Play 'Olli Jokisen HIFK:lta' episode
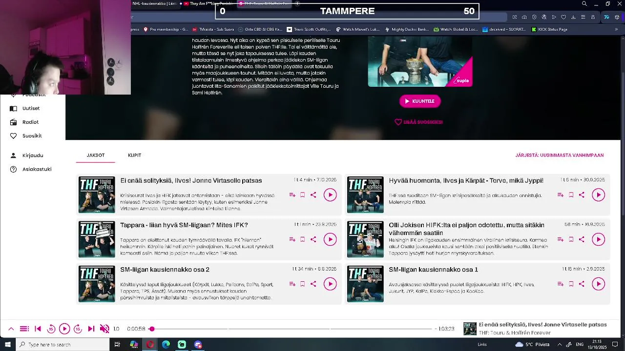 pyautogui.click(x=599, y=239)
